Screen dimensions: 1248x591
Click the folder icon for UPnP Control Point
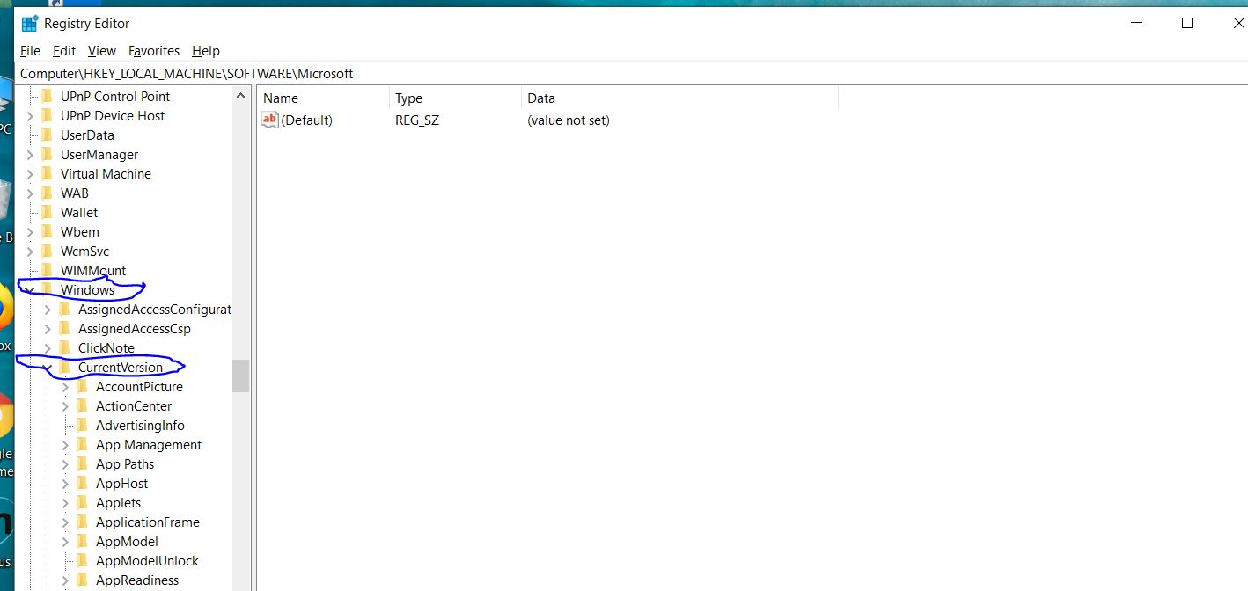point(48,96)
